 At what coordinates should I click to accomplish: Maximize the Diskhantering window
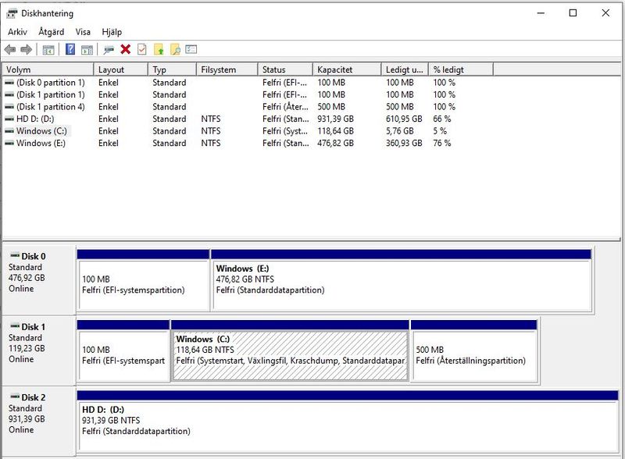[x=573, y=13]
